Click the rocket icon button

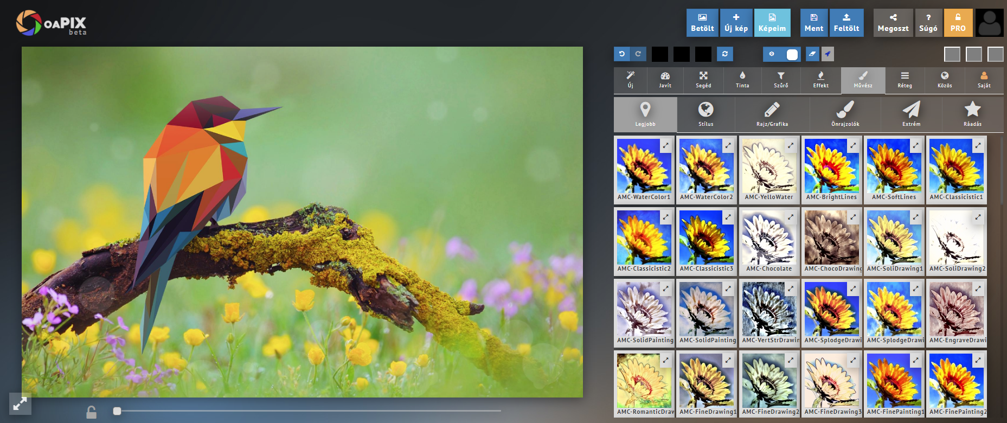click(828, 54)
